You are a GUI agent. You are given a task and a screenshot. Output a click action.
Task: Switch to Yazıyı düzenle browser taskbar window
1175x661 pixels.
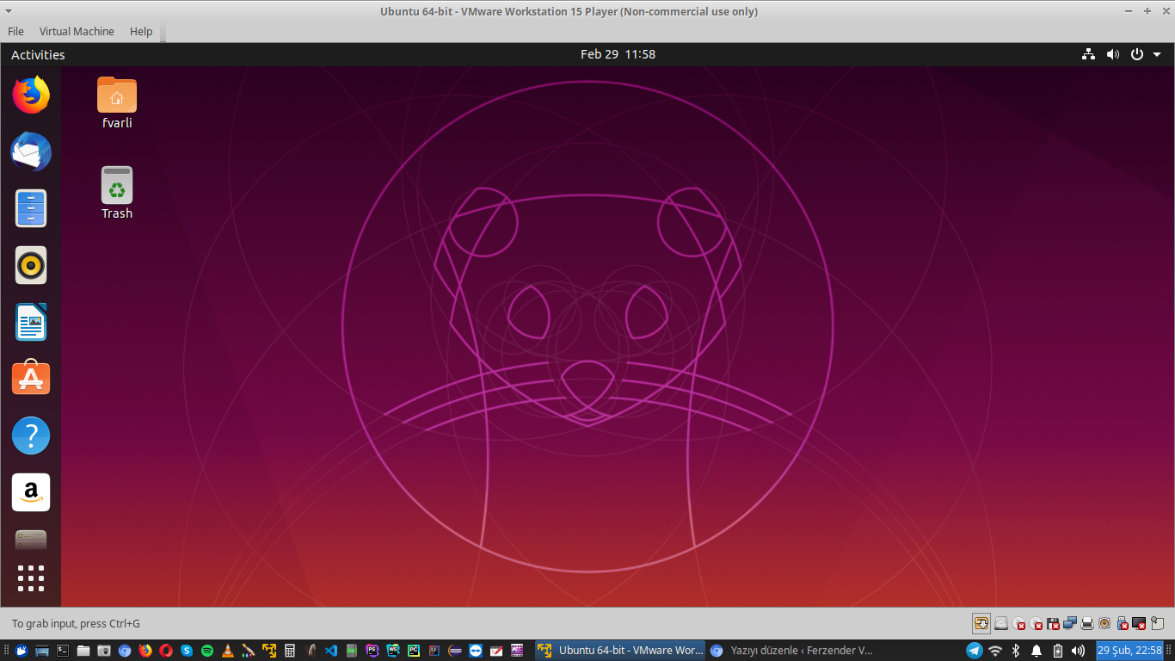791,651
